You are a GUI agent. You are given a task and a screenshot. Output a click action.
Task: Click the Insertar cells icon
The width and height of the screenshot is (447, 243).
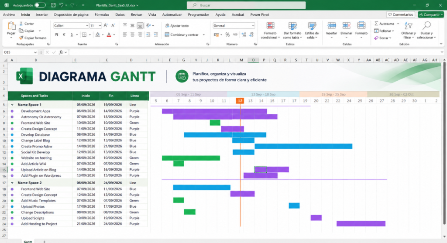(x=332, y=26)
